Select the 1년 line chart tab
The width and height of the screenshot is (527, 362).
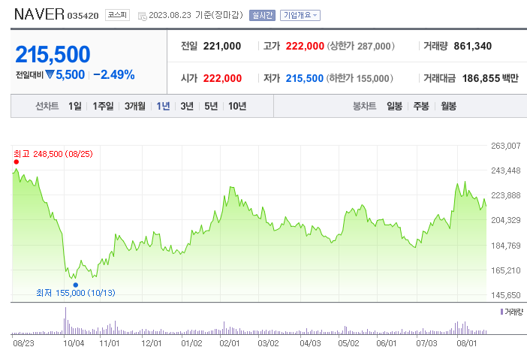164,106
